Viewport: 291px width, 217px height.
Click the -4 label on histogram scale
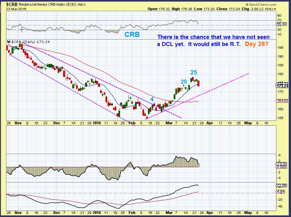279,178
